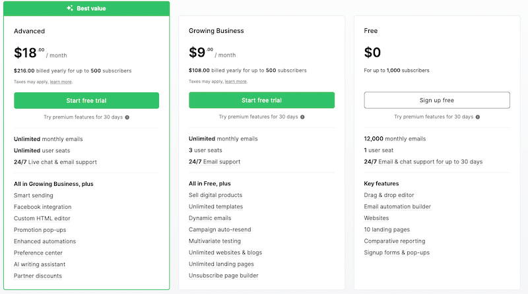The height and width of the screenshot is (294, 528).
Task: Open learn more link under Growing Business taxes
Action: pos(236,81)
